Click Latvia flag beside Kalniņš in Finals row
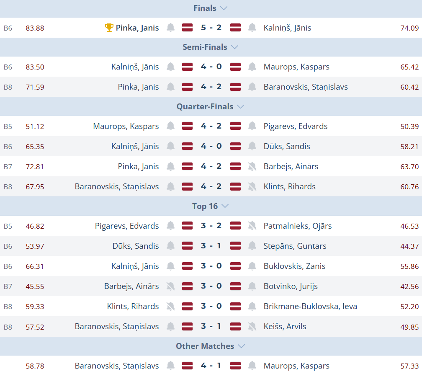This screenshot has width=422, height=374. (x=236, y=28)
